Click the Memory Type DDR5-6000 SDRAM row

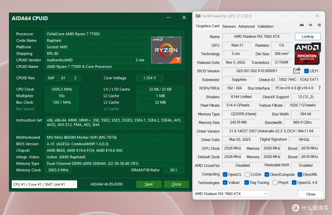point(115,163)
